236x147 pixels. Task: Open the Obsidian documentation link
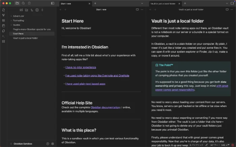tap(105, 107)
